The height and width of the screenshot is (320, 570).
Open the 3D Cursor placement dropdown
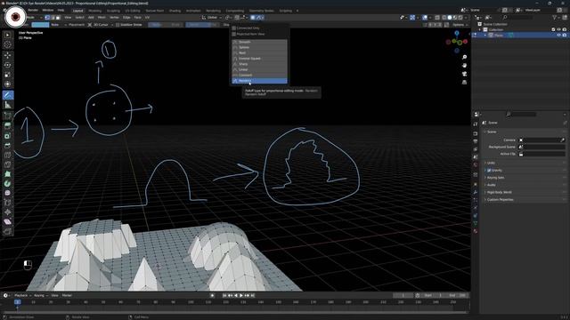[x=101, y=25]
